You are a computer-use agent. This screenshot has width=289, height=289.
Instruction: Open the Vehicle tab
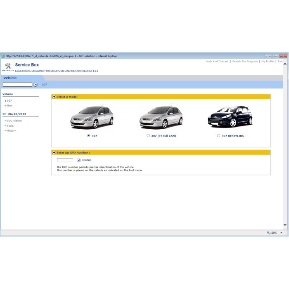[10, 78]
